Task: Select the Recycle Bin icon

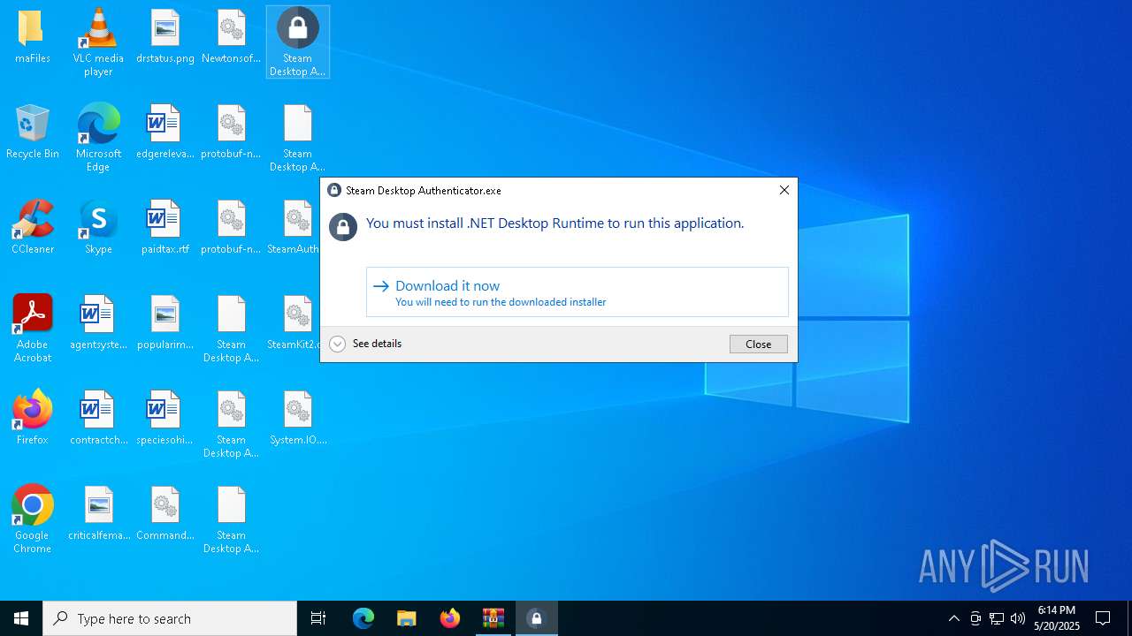Action: click(33, 133)
